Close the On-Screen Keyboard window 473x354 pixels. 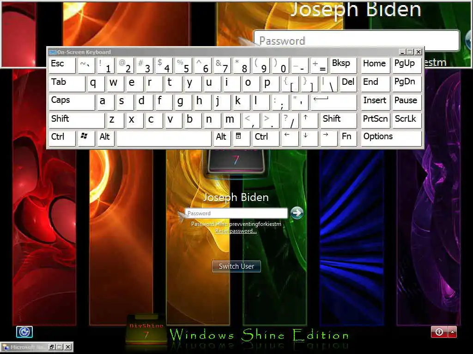pos(418,52)
